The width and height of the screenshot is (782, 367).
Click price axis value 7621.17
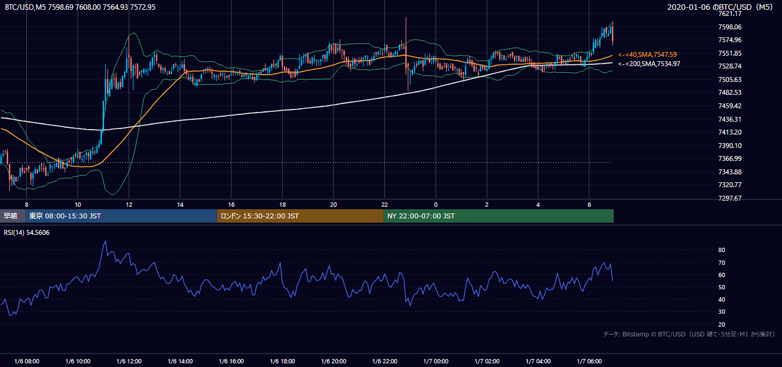[x=730, y=13]
